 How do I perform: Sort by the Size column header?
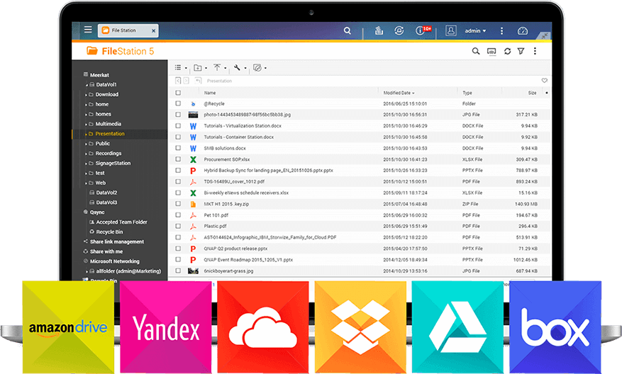pos(533,93)
